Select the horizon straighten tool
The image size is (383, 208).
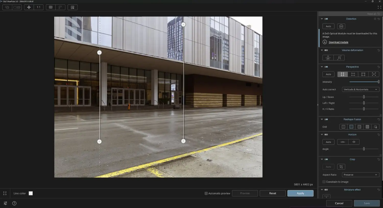click(343, 142)
